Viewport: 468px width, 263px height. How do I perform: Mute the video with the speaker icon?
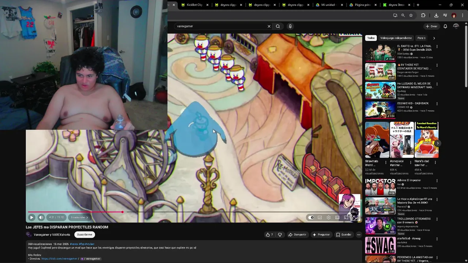41,217
